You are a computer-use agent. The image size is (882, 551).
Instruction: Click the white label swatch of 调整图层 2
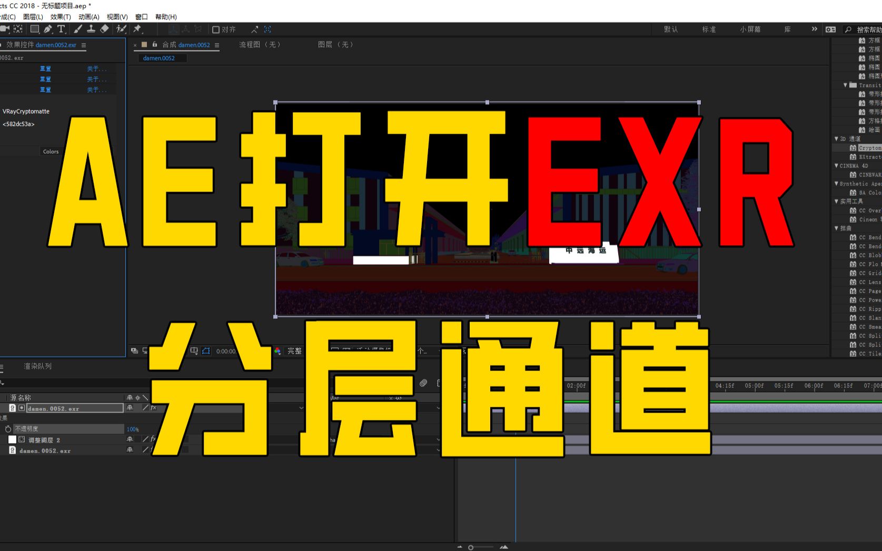(x=12, y=439)
